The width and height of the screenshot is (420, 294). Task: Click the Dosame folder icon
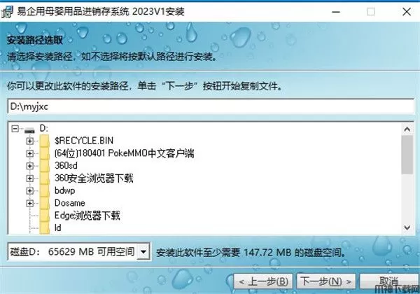(x=45, y=203)
